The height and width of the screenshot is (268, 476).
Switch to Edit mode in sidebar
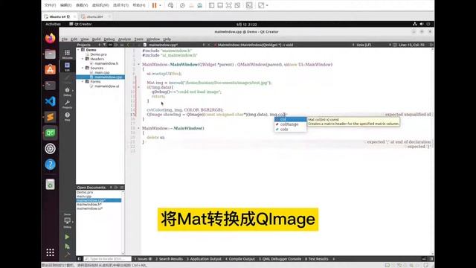click(67, 66)
